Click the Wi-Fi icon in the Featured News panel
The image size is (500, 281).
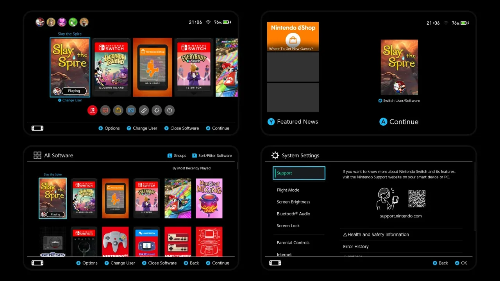pos(446,23)
